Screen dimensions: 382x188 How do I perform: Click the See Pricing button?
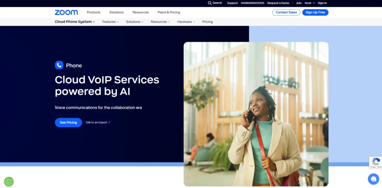point(68,122)
